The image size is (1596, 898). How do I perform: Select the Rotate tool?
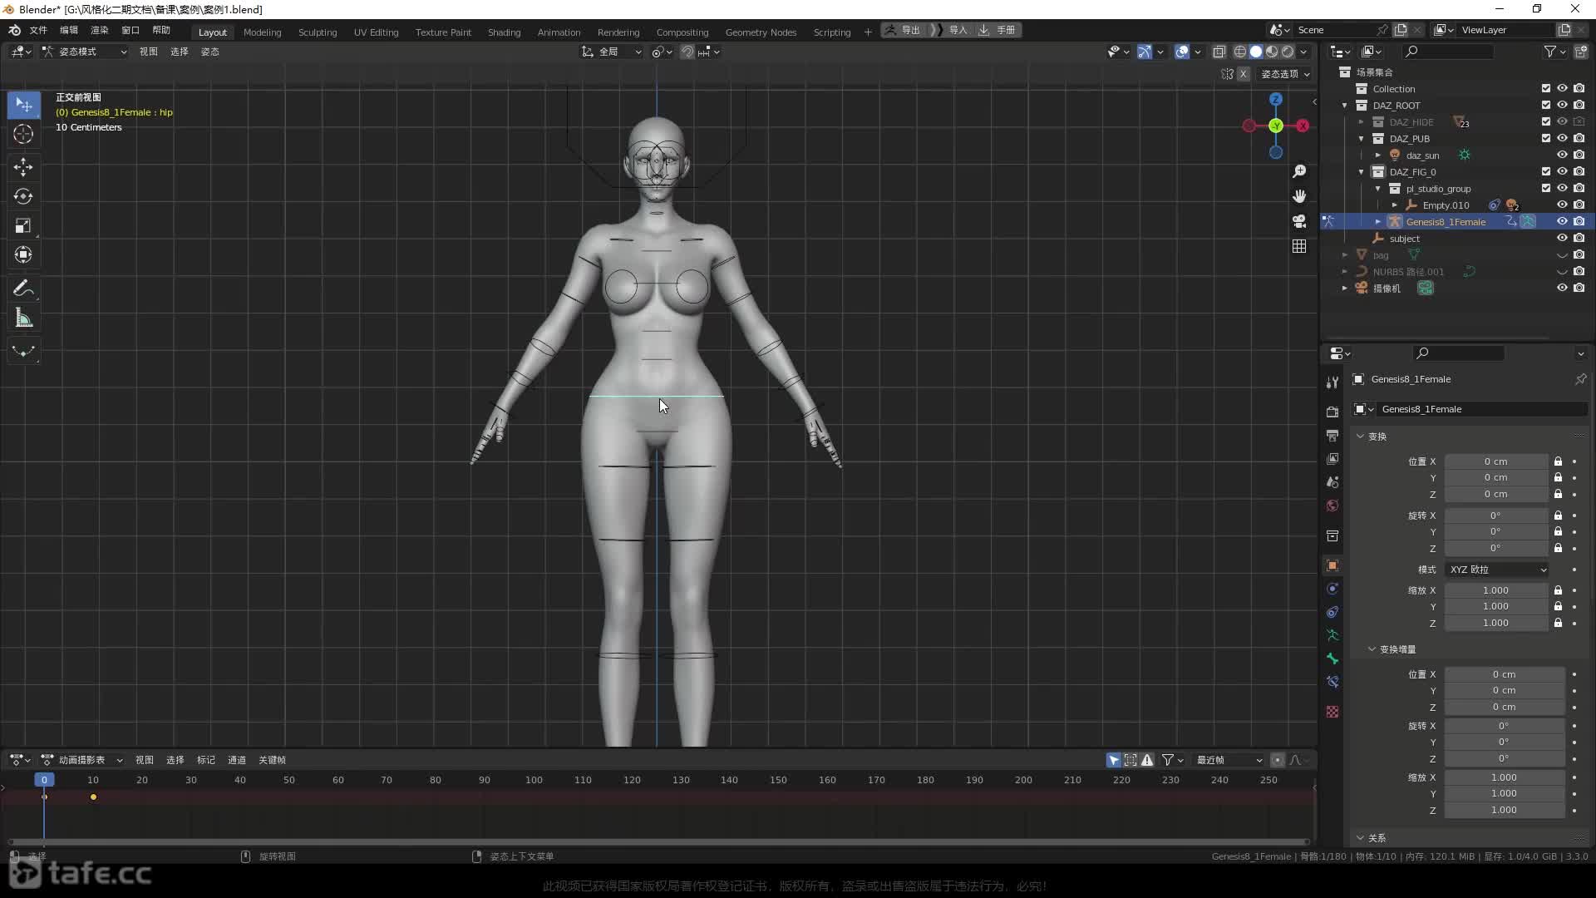[23, 196]
